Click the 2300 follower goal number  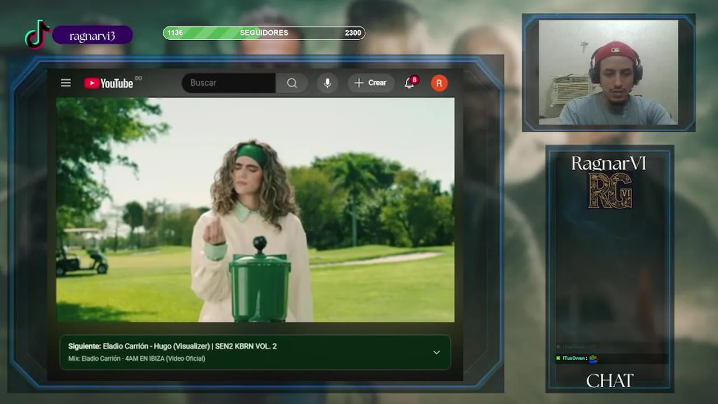353,33
